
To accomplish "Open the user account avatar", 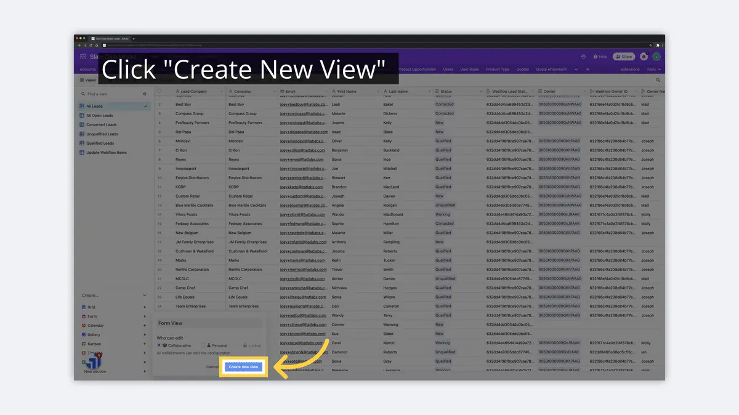I will pos(656,57).
